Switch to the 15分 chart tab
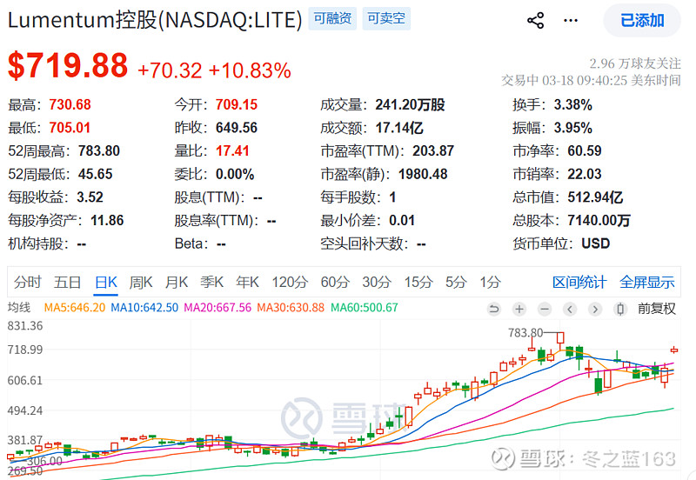Viewport: 696px width, 480px height. 418,282
